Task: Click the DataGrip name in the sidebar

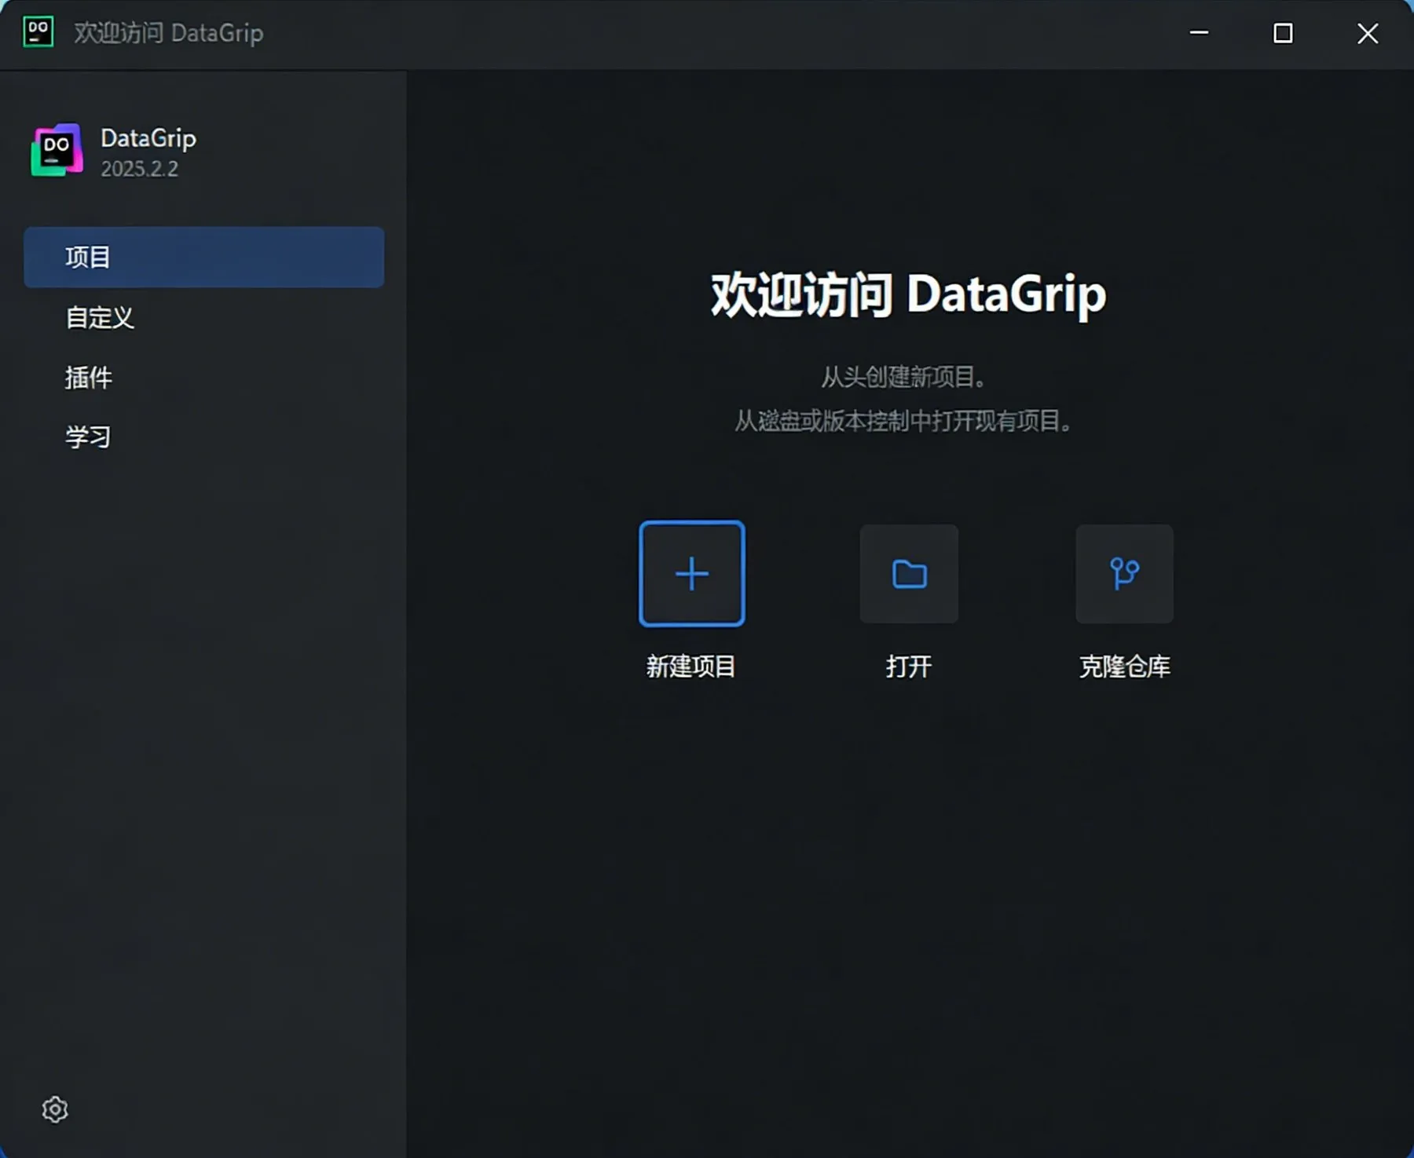Action: coord(148,138)
